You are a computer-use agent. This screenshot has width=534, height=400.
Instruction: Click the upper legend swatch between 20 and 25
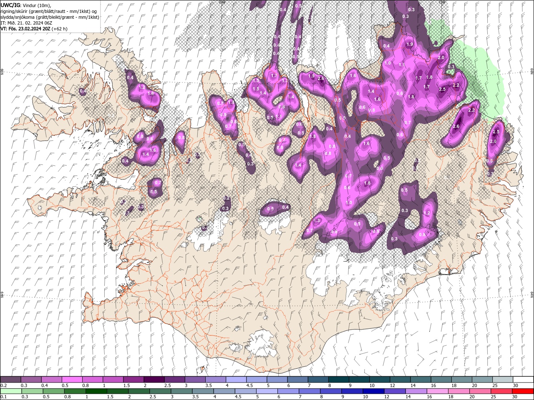(x=481, y=380)
